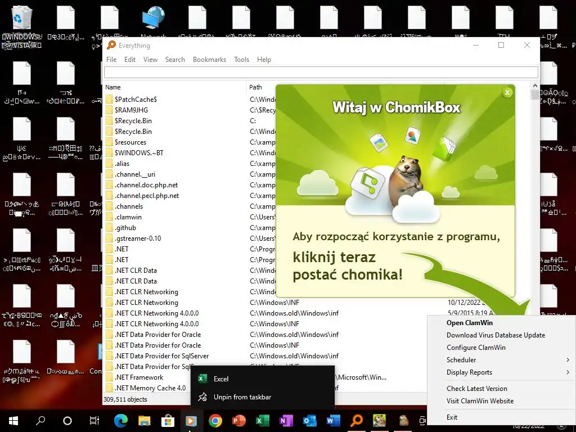Open Outlook from the taskbar
This screenshot has height=432, width=576.
click(x=310, y=421)
